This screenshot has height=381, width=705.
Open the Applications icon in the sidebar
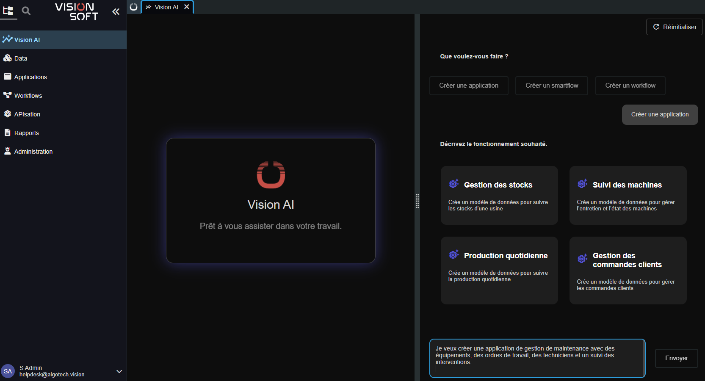(7, 77)
